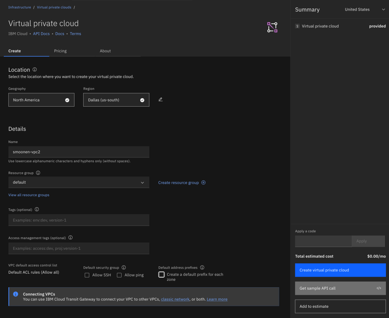Viewport: 389px width, 318px height.
Task: Open the Resource group dropdown
Action: coord(79,182)
